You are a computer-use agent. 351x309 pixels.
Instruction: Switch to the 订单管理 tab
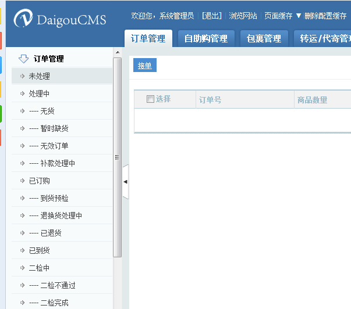pyautogui.click(x=148, y=38)
